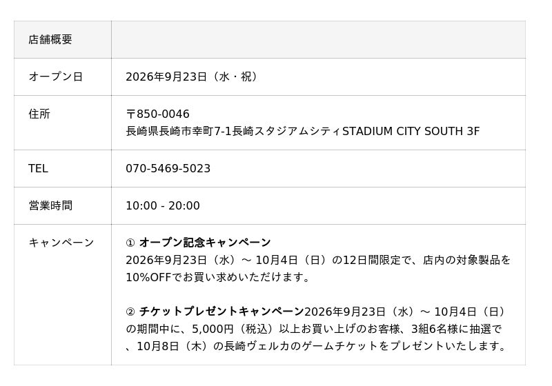Click the Nagasaki Stadium City address line
Image resolution: width=552 pixels, height=386 pixels.
302,131
